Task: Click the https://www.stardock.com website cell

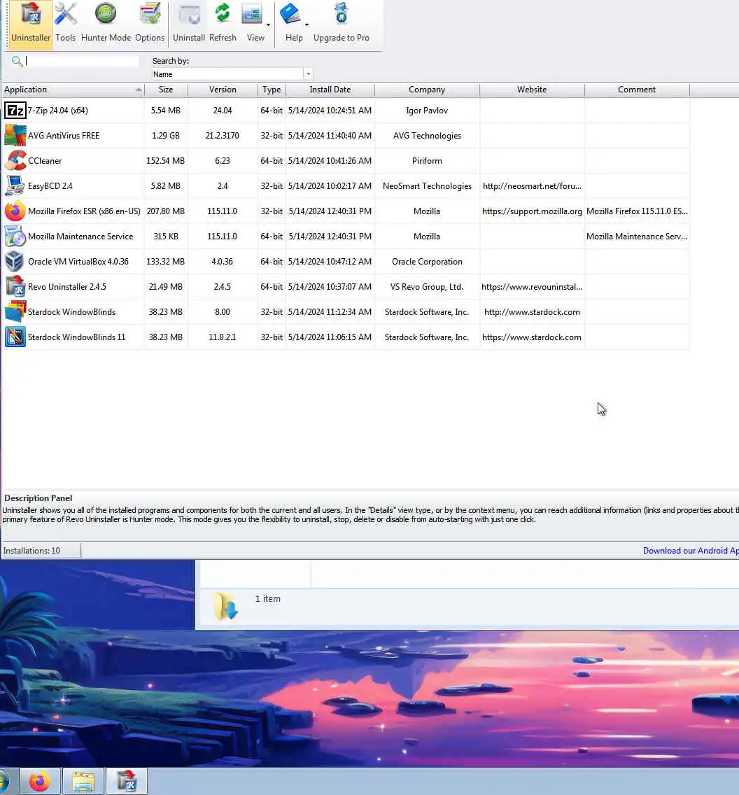Action: point(532,337)
